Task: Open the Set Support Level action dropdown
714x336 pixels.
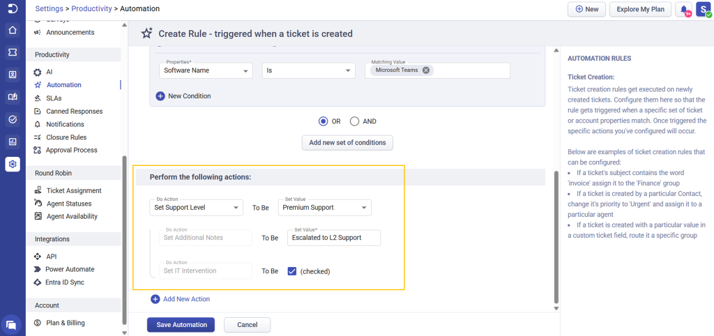Action: [x=196, y=208]
